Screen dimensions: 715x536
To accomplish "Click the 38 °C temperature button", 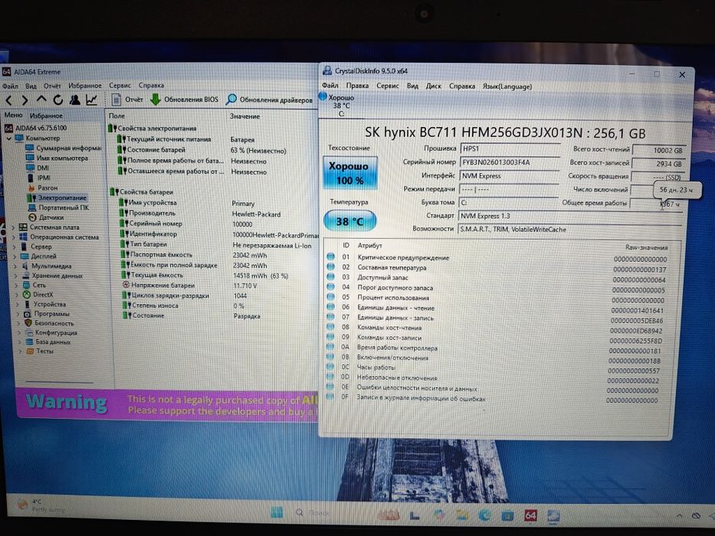I will (x=349, y=221).
